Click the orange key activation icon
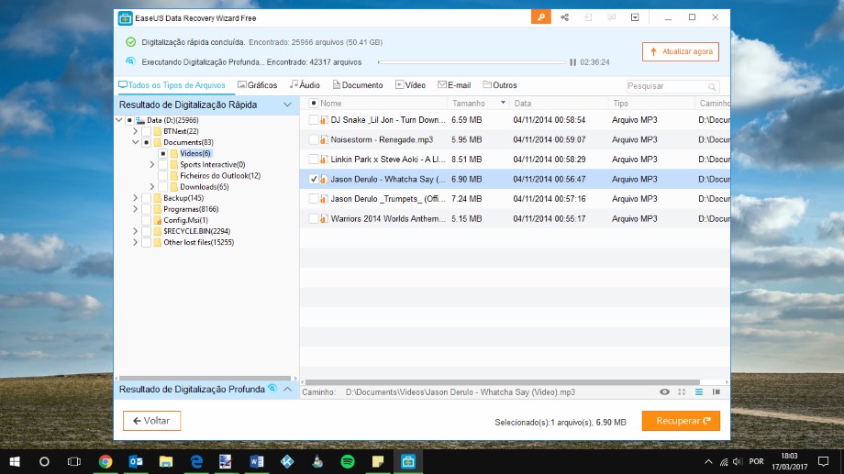 [542, 17]
